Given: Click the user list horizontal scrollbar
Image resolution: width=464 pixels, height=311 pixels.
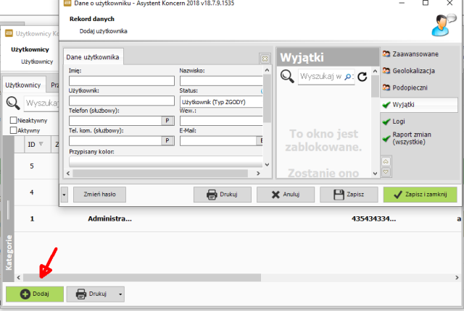Looking at the screenshot, I should [142, 277].
